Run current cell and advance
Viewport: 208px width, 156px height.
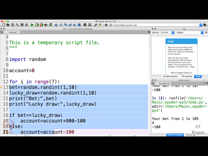pos(42,25)
